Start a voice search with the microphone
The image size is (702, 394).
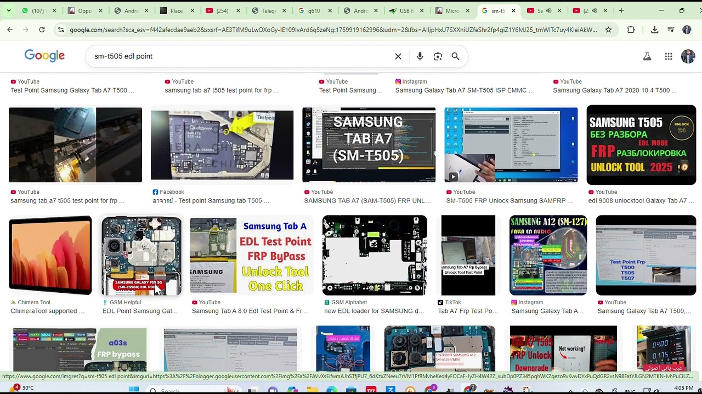420,56
